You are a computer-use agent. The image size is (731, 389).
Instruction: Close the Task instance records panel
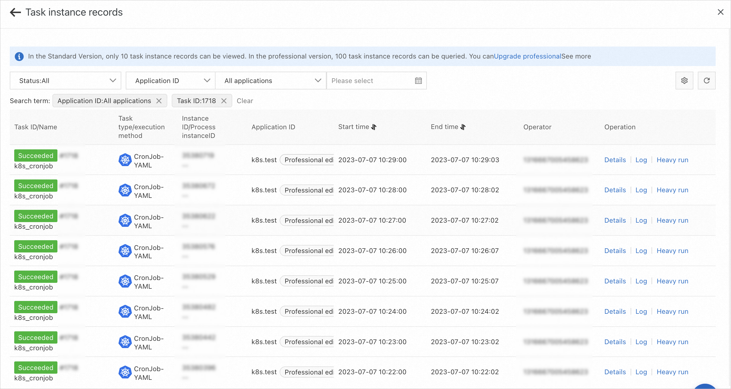click(720, 12)
